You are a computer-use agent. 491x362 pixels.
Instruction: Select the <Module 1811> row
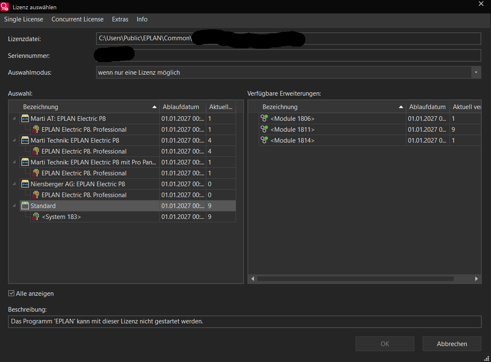[x=370, y=129]
